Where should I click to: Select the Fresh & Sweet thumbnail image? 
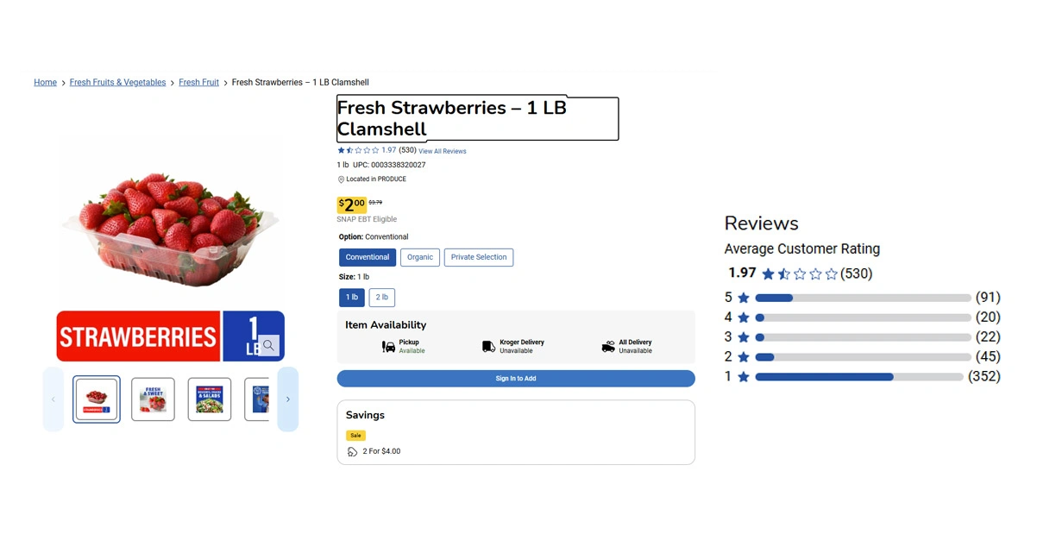pos(153,399)
